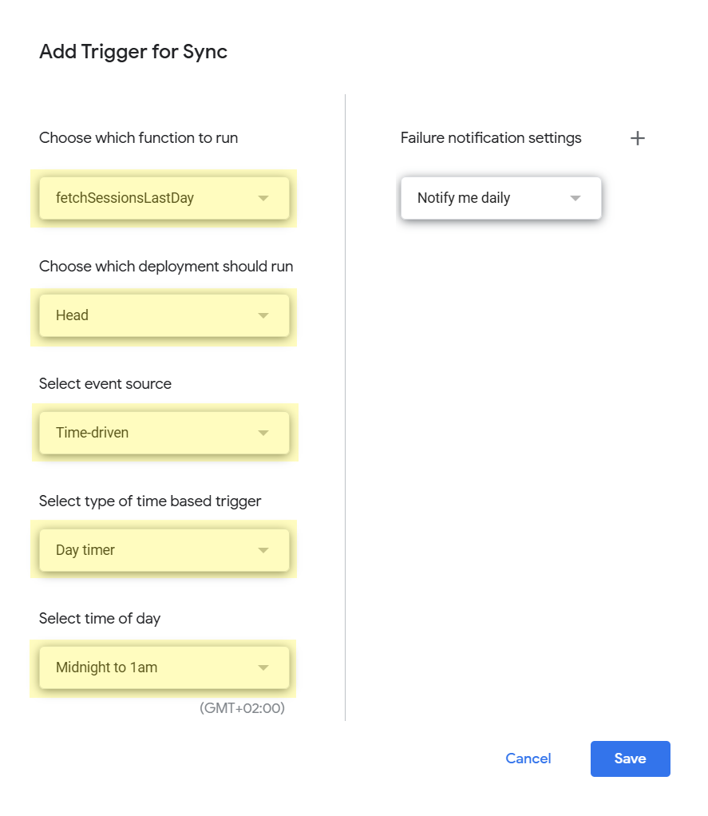Add a failure notification with plus icon

click(x=637, y=138)
